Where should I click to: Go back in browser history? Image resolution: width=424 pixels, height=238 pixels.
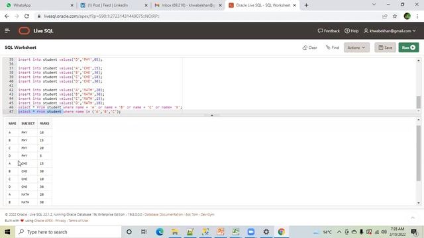point(7,16)
